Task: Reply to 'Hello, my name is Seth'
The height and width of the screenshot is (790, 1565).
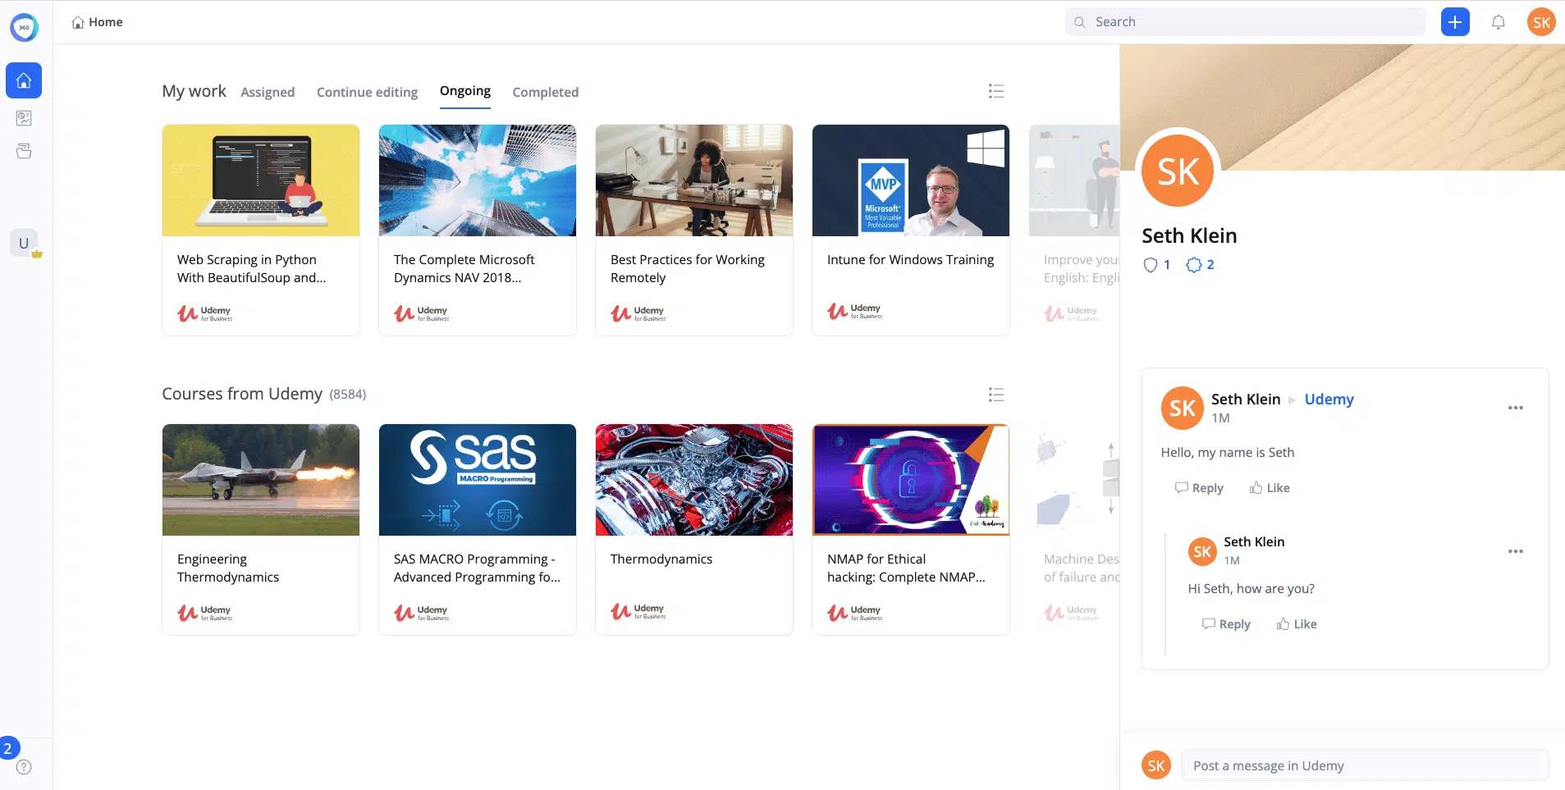Action: click(1199, 488)
